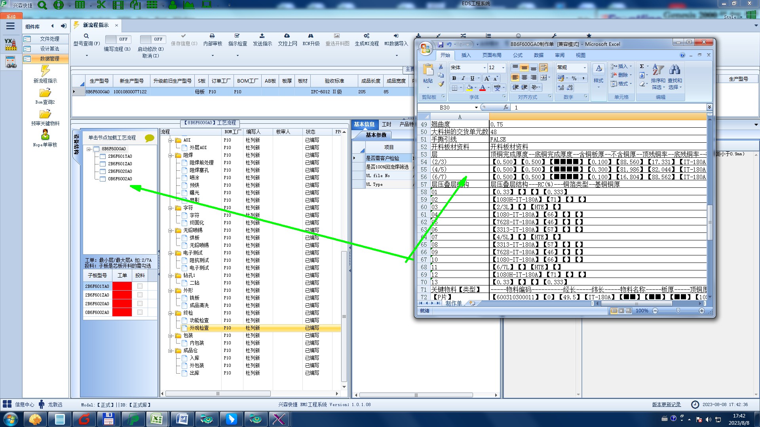Click Excel font color red swatch
The image size is (760, 427).
482,88
